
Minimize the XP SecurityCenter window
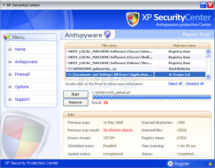click(203, 5)
